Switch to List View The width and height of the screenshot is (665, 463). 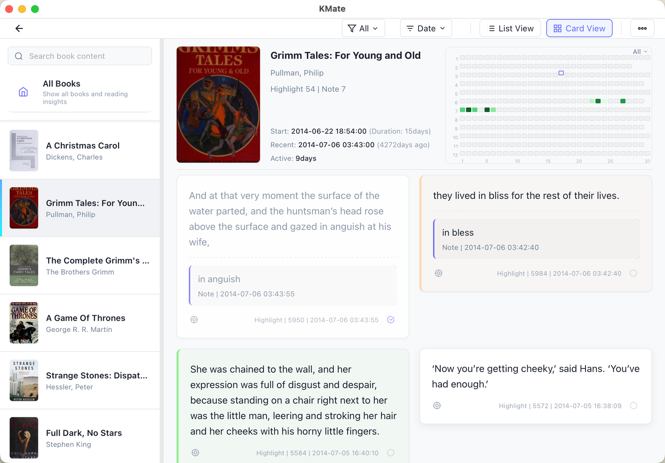[510, 28]
